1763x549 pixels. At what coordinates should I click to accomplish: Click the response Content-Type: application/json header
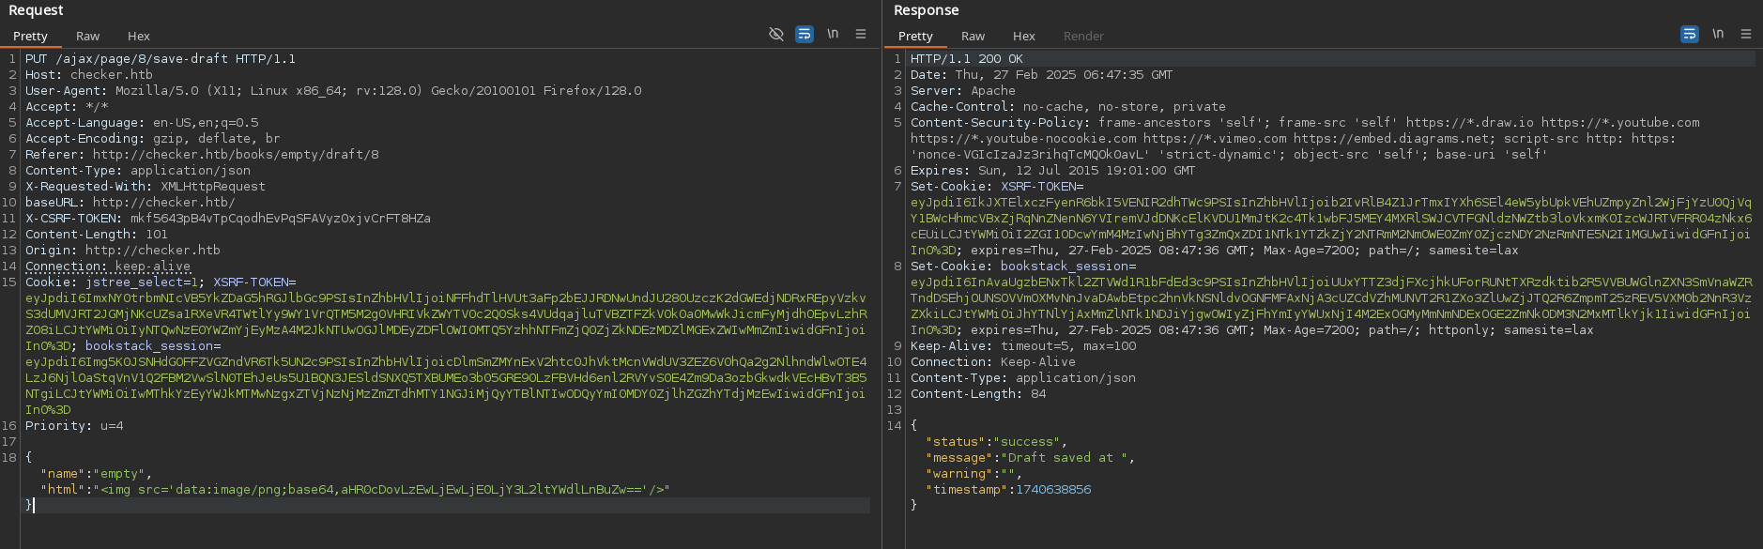1023,377
